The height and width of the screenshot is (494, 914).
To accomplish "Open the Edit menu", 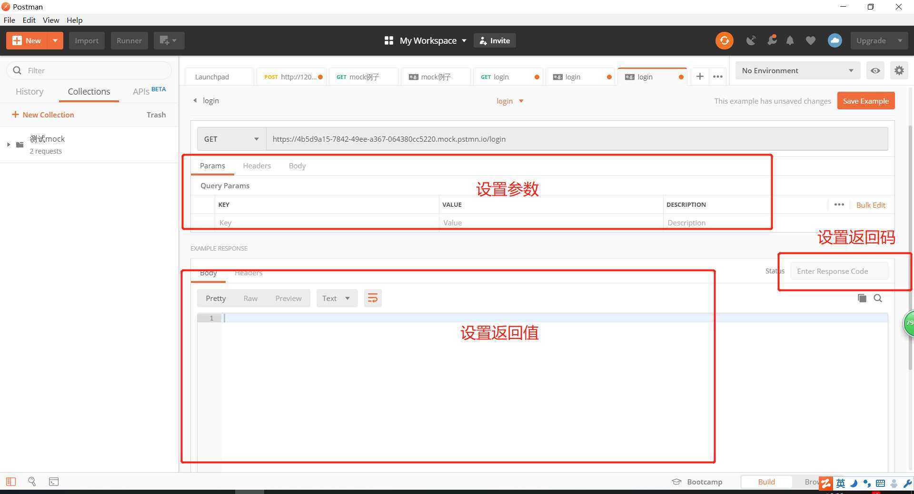I will pos(29,20).
